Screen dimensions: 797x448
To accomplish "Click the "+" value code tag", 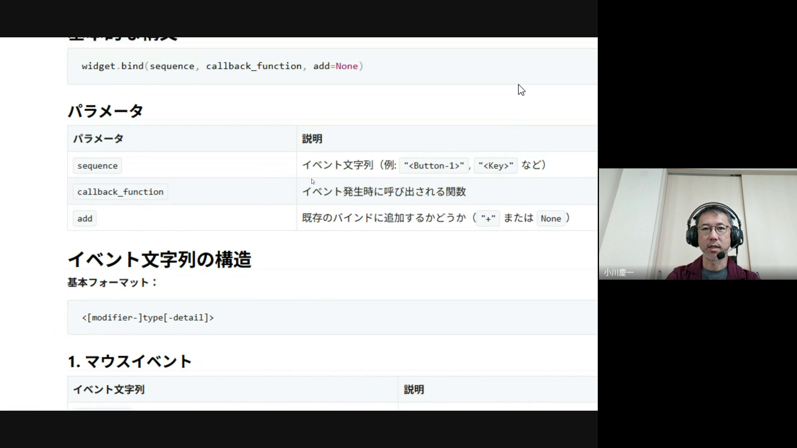I will tap(488, 219).
